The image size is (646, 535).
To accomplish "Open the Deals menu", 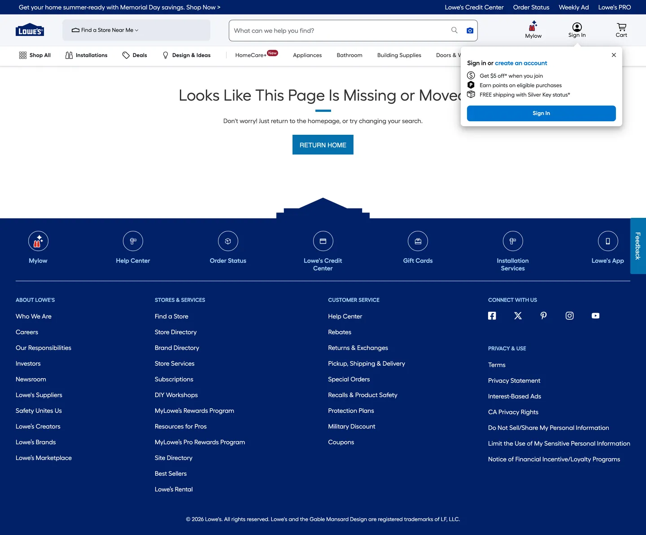I will (135, 55).
